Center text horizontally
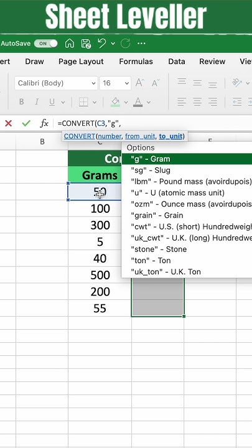252x448 pixels. pyautogui.click(x=197, y=101)
